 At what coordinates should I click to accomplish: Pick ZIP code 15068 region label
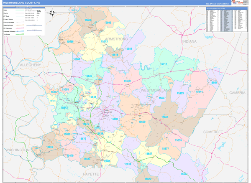pos(70,42)
